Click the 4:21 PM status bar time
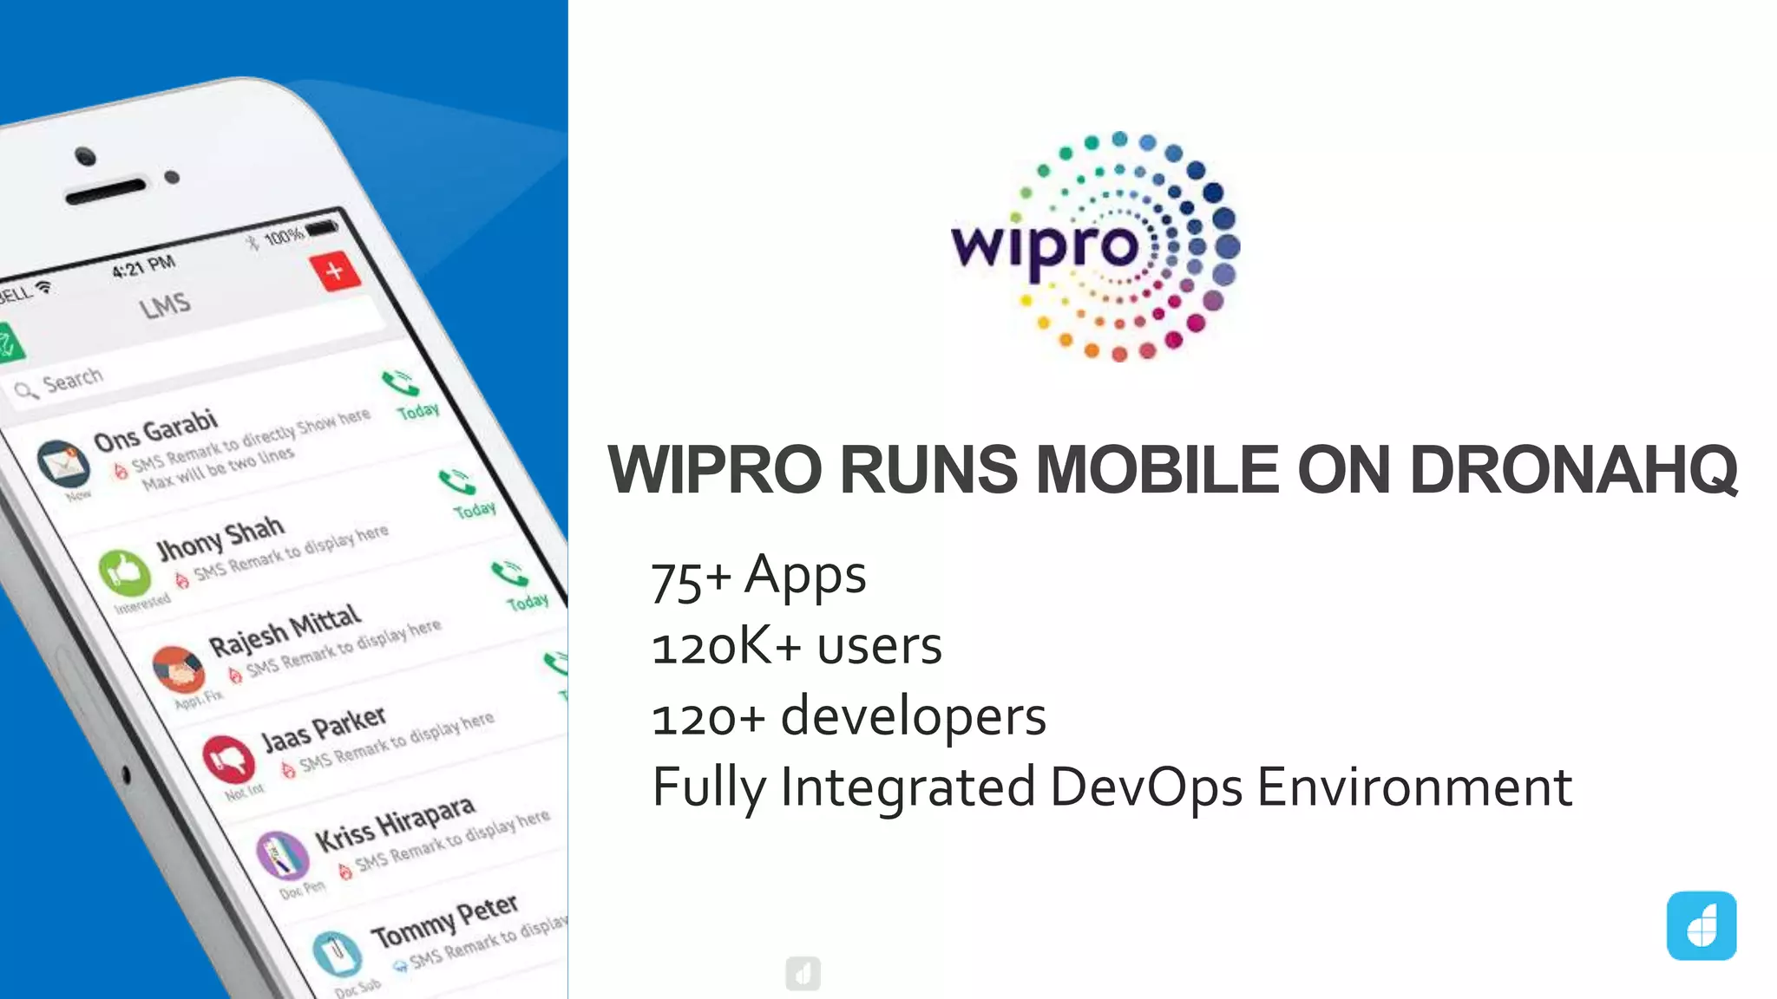Image resolution: width=1777 pixels, height=999 pixels. pyautogui.click(x=144, y=265)
